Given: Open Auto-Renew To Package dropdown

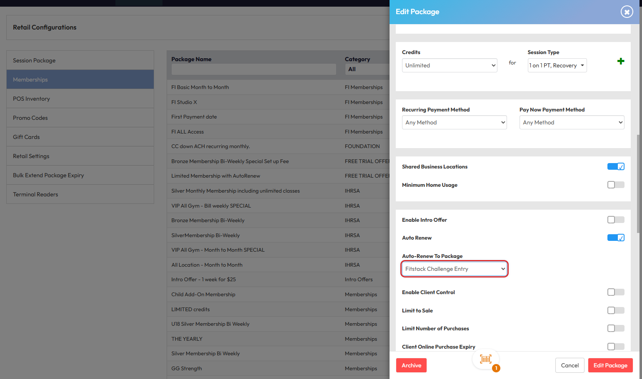Looking at the screenshot, I should point(454,269).
